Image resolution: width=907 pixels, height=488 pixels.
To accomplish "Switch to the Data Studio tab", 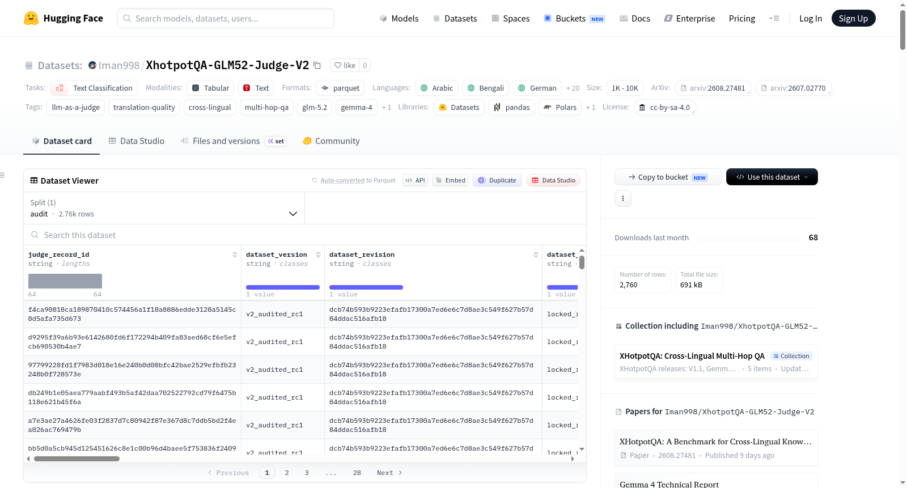I will (137, 141).
